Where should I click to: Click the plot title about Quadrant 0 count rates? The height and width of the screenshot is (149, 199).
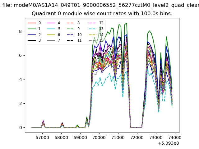click(102, 14)
